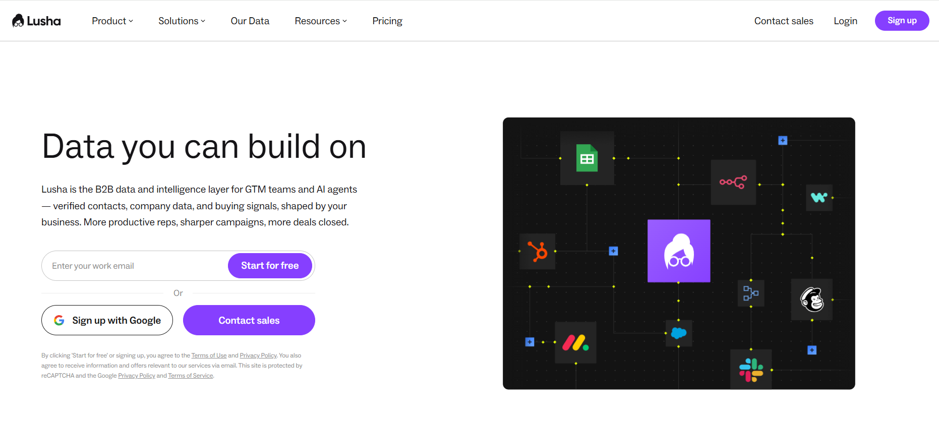
Task: Click the purple Sign up button
Action: (902, 21)
